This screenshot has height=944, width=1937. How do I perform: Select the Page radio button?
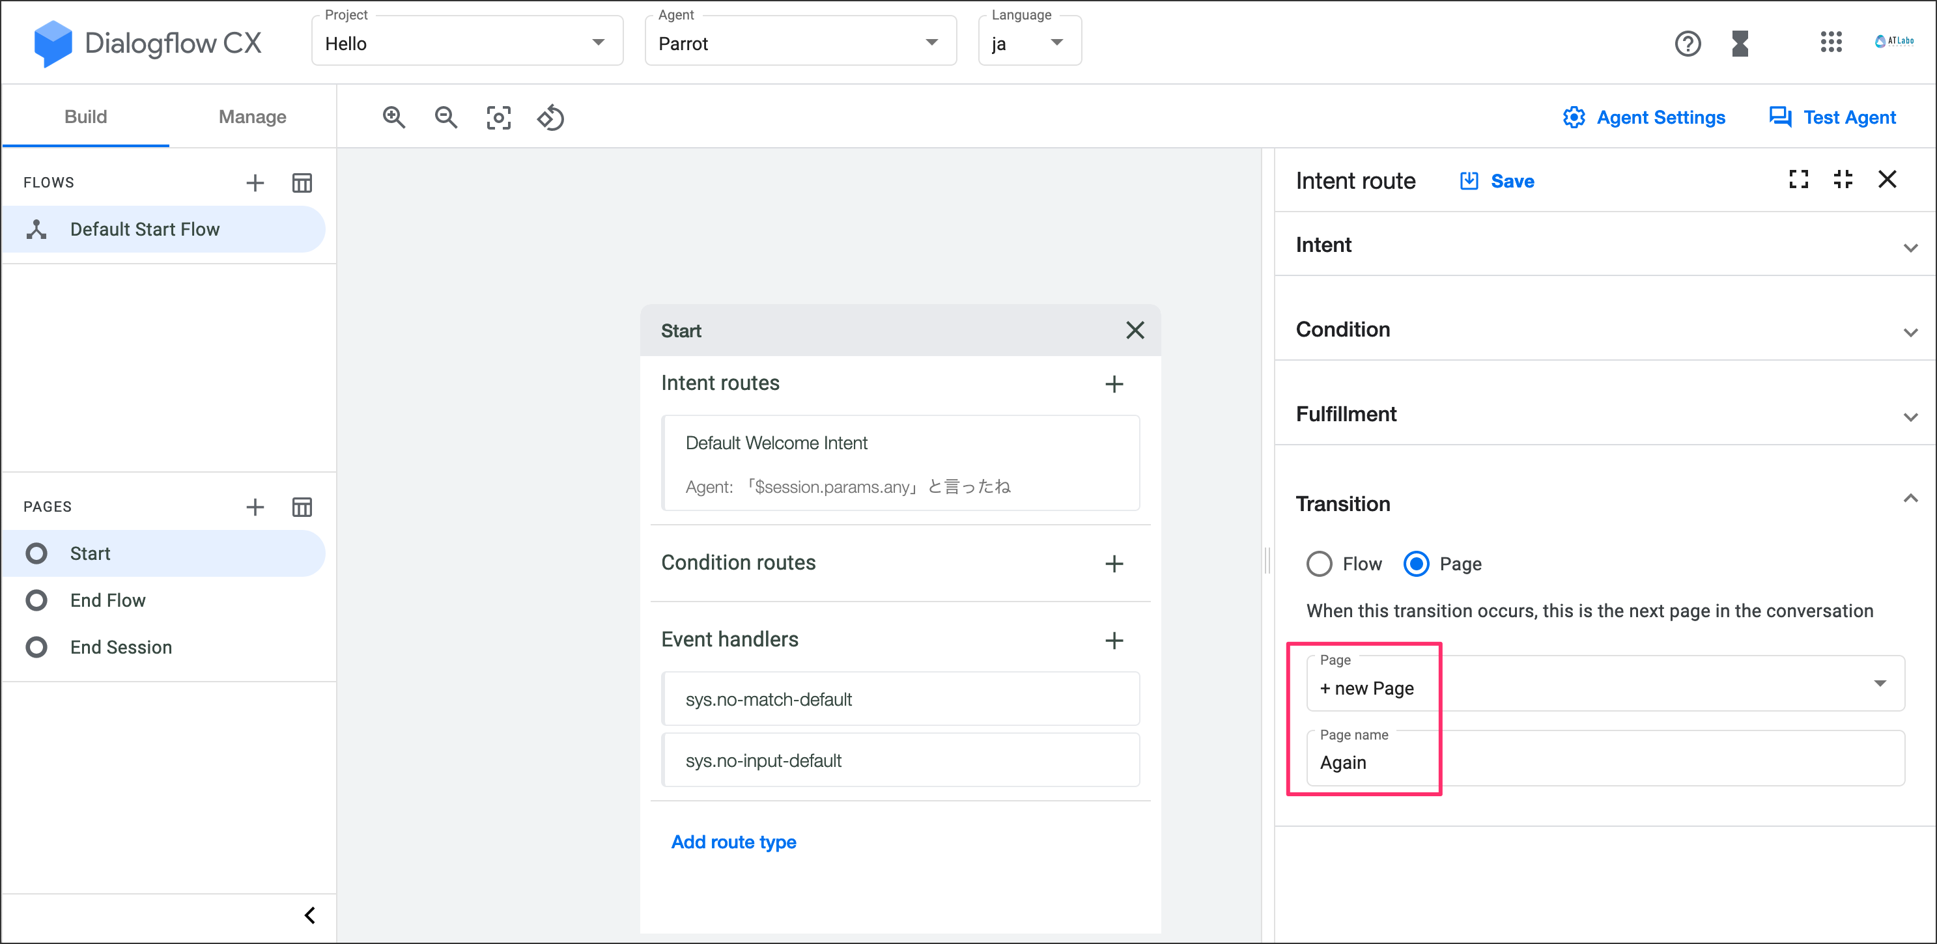(1416, 564)
